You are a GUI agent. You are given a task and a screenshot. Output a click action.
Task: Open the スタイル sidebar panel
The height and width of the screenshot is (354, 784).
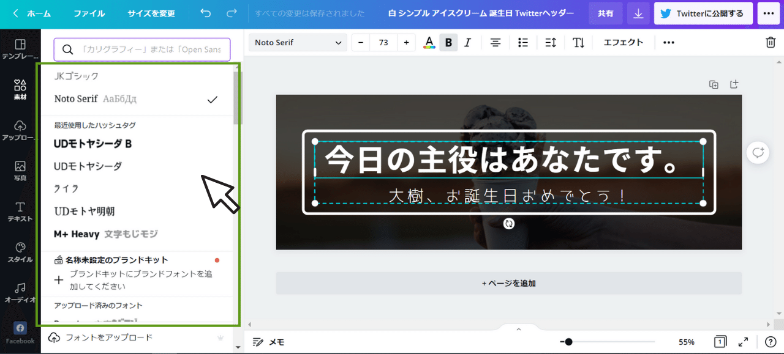20,252
